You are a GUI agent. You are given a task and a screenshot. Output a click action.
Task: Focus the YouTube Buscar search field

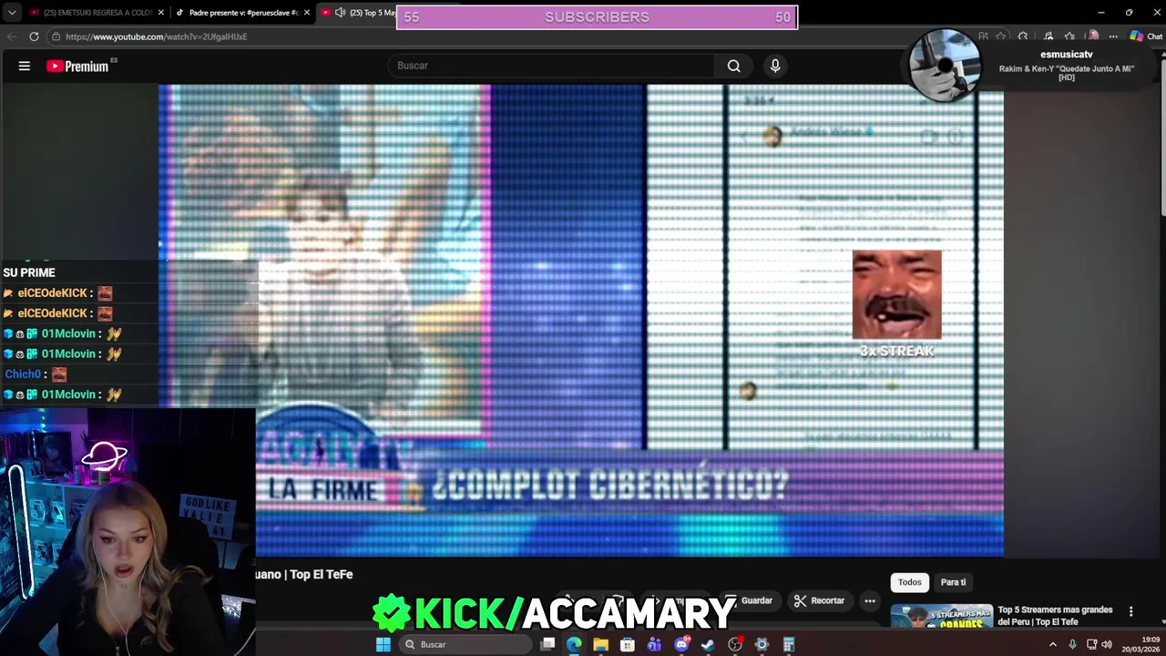pos(553,66)
